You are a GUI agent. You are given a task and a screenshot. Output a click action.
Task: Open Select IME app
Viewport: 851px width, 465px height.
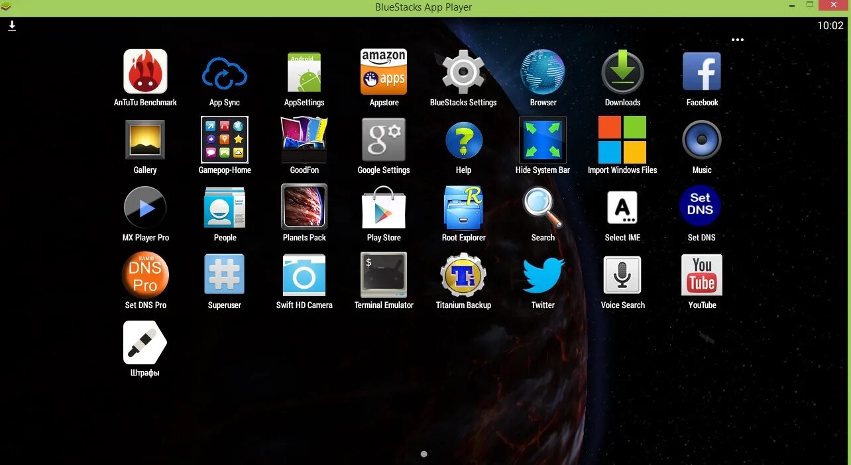coord(622,208)
